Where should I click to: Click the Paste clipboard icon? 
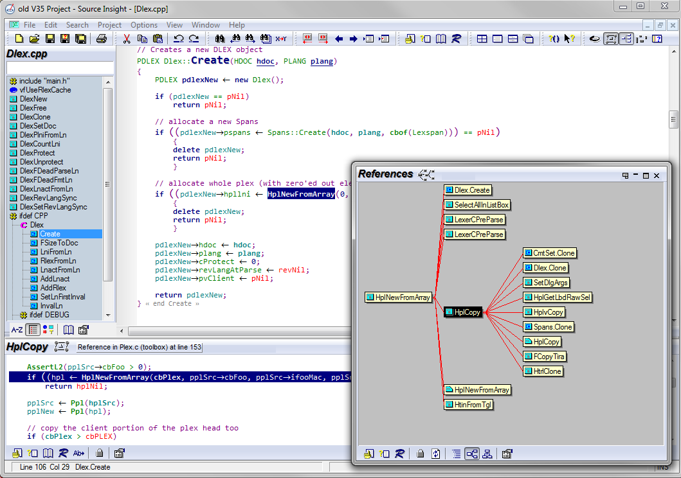click(158, 39)
